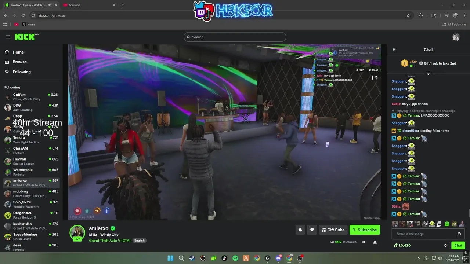Screen dimensions: 470x264
Task: Bookmark this page with the star icon
Action: (408, 15)
